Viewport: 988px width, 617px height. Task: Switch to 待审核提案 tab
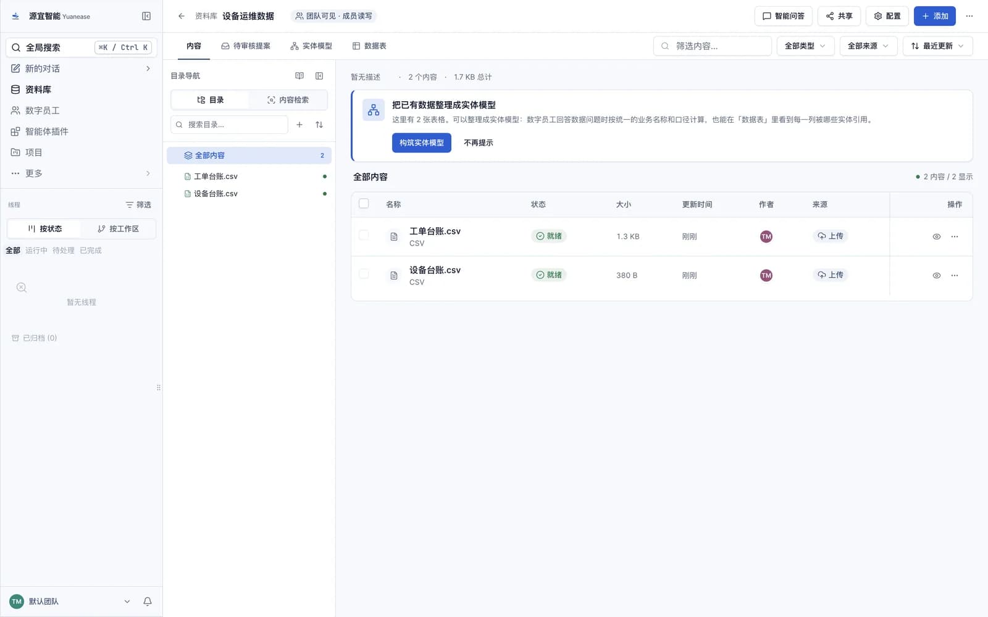coord(246,46)
